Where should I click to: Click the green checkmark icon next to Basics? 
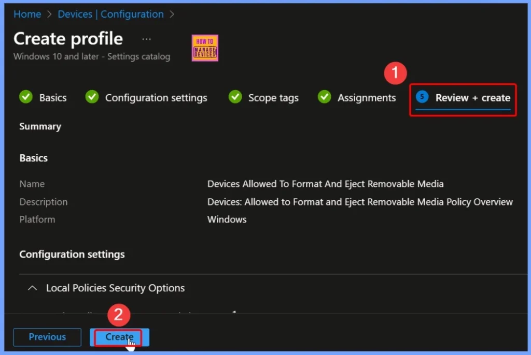click(26, 97)
